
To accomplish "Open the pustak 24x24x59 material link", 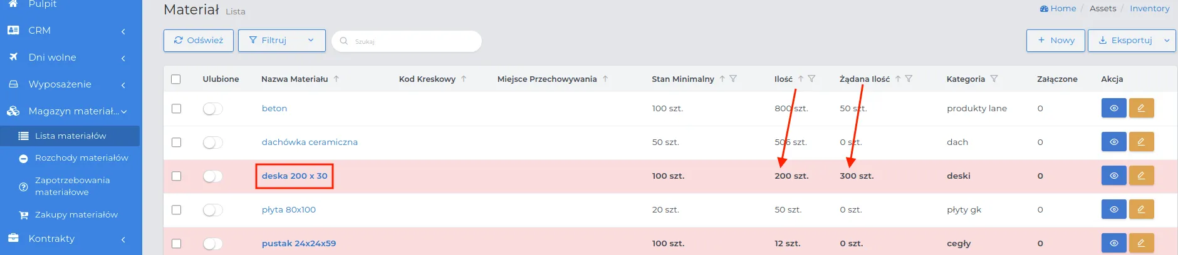I will click(x=299, y=243).
